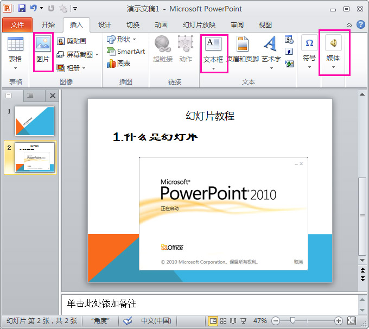Viewport: 369px width, 329px height.
Task: Switch to the 动画 tab
Action: pyautogui.click(x=161, y=25)
